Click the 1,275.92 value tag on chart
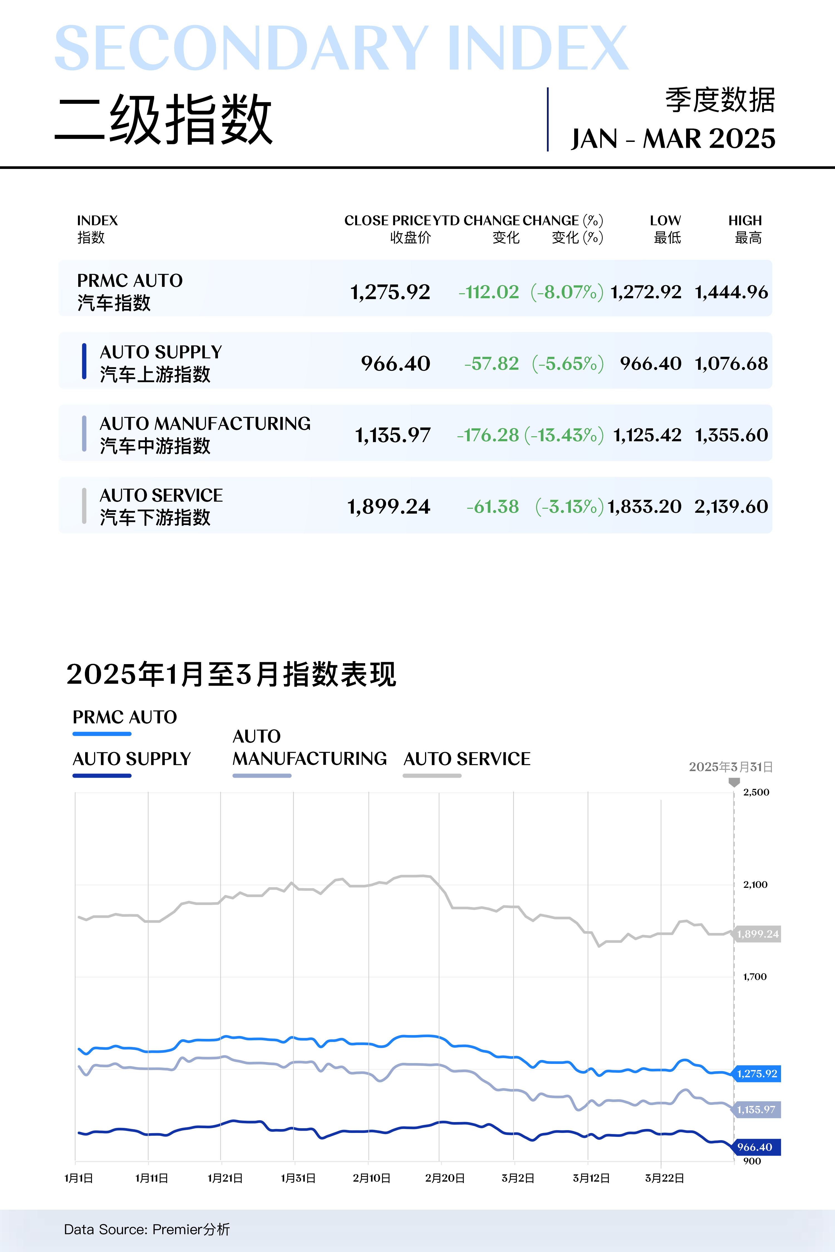The height and width of the screenshot is (1252, 835). coord(757,1074)
